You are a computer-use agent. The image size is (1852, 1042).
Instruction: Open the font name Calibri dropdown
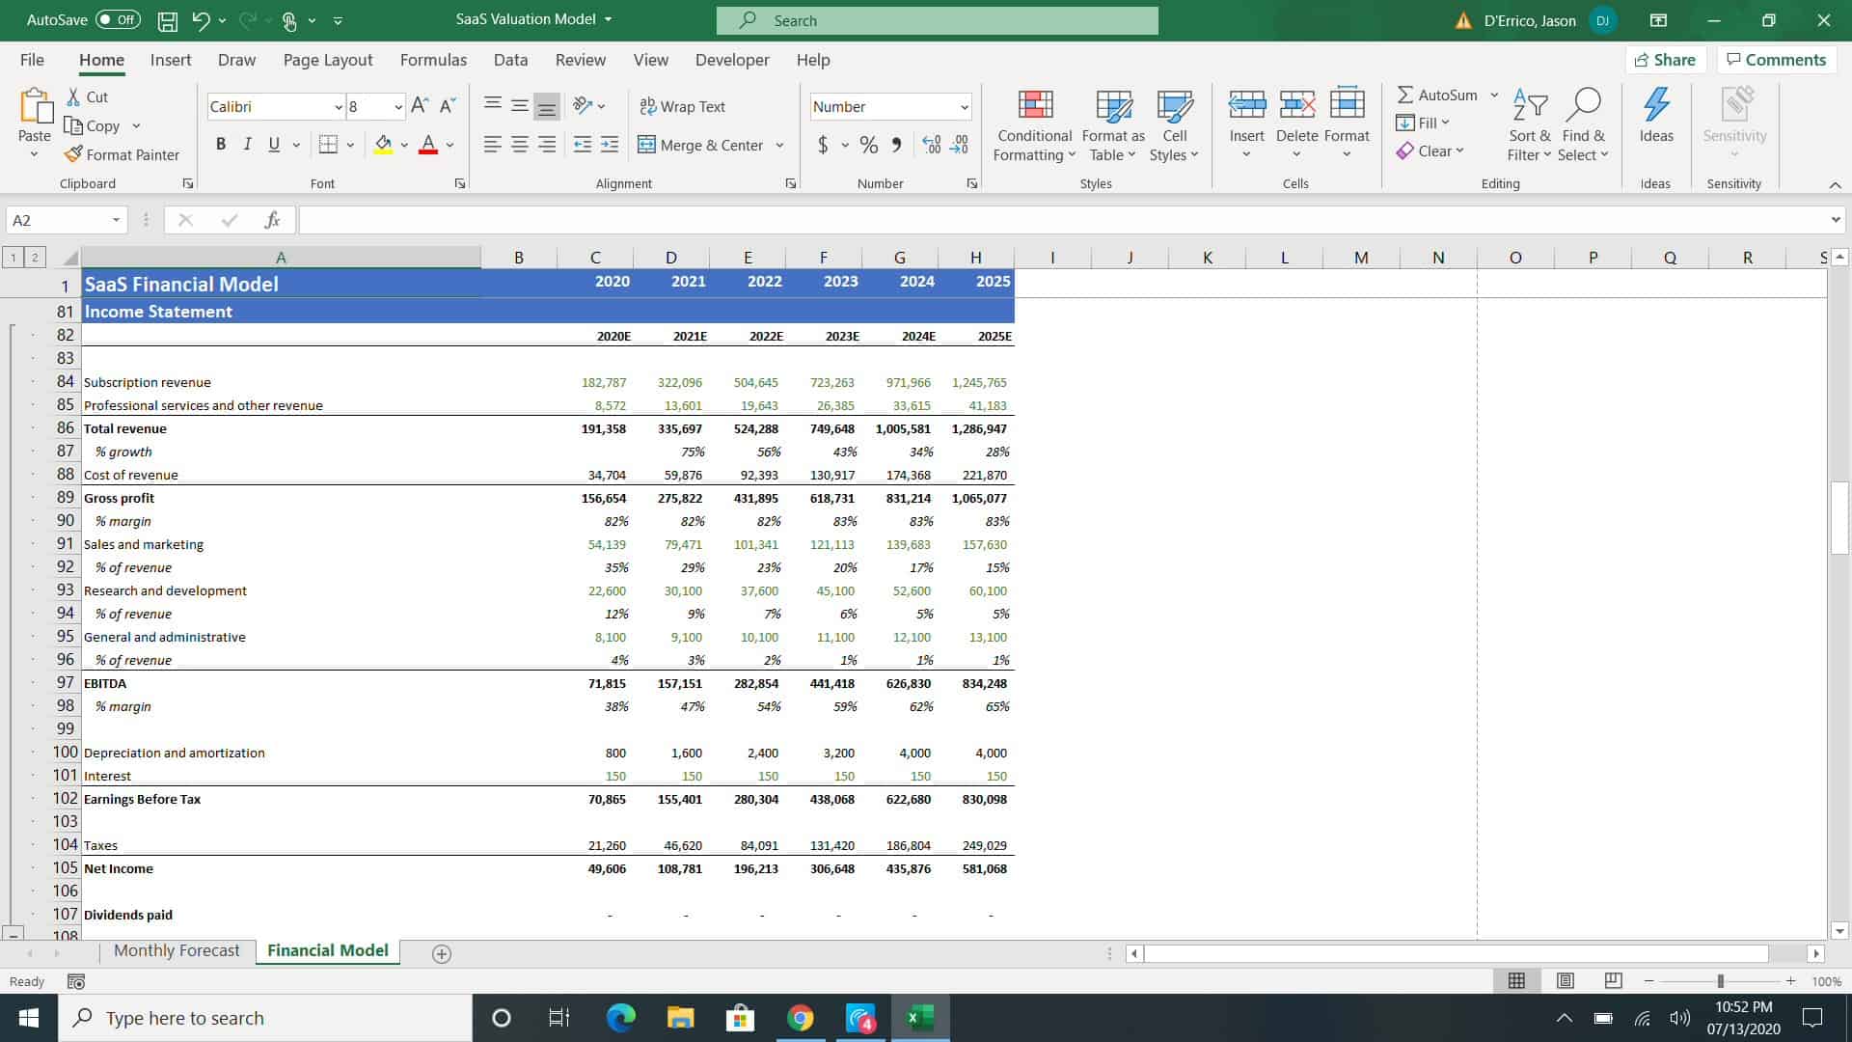point(338,107)
